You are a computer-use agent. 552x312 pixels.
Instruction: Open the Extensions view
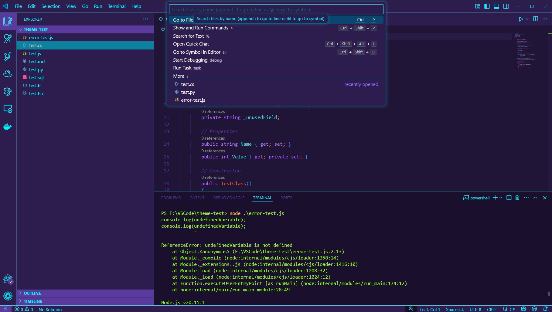[8, 91]
